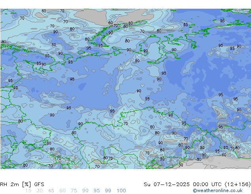Select the 'RH 2m [%] GFS' title text
251x194 pixels.
pos(22,184)
